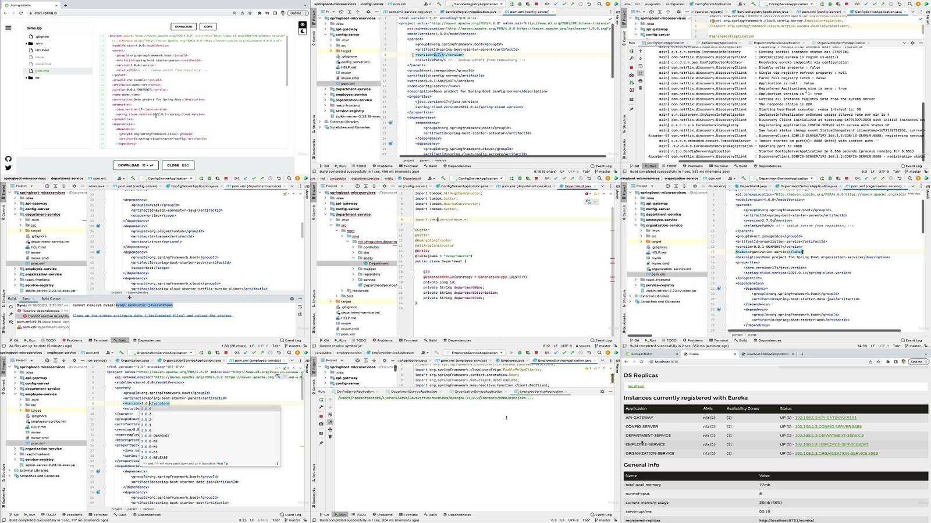
Task: Expand the .mvn folder in the demo.zip file list
Action: [27, 44]
